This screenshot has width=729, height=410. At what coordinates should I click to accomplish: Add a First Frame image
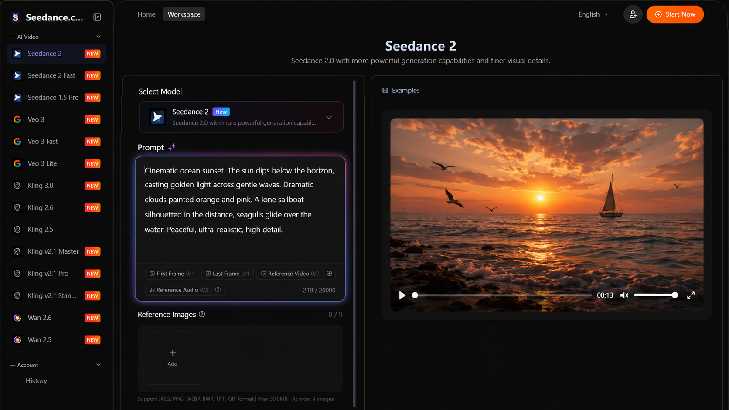click(172, 274)
